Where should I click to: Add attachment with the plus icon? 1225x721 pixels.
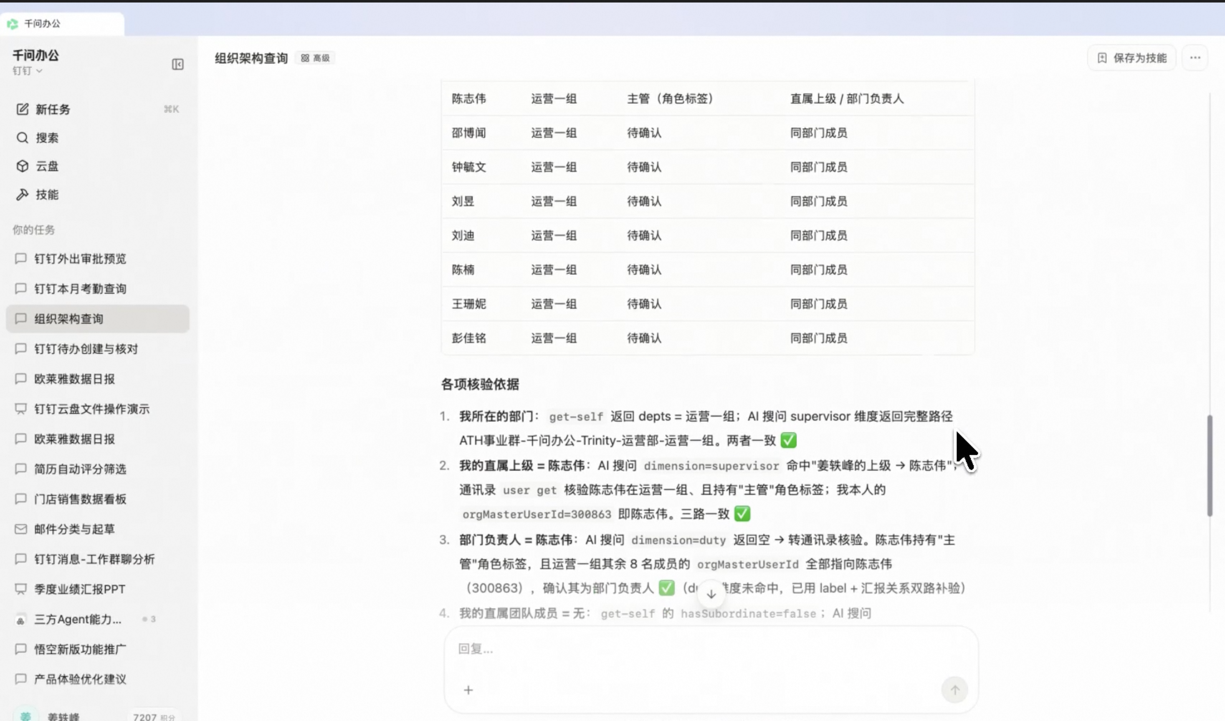(468, 691)
